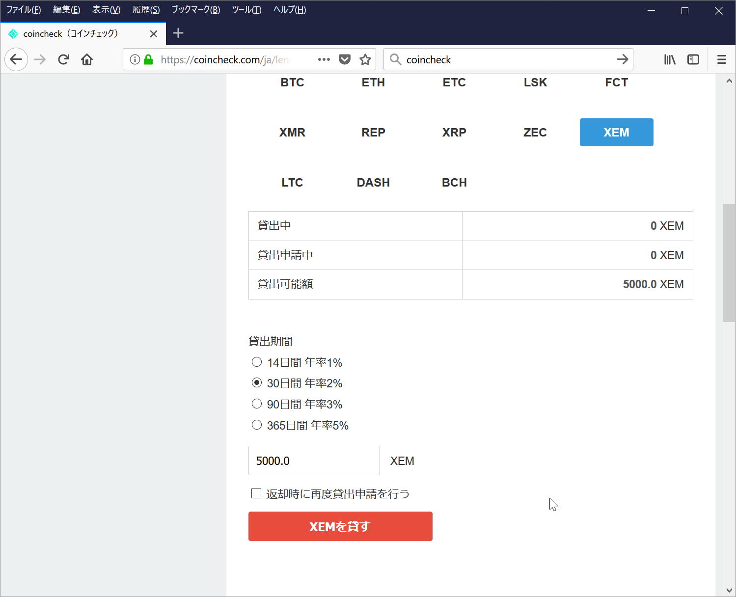Select the REP currency
The image size is (736, 597).
pos(374,132)
